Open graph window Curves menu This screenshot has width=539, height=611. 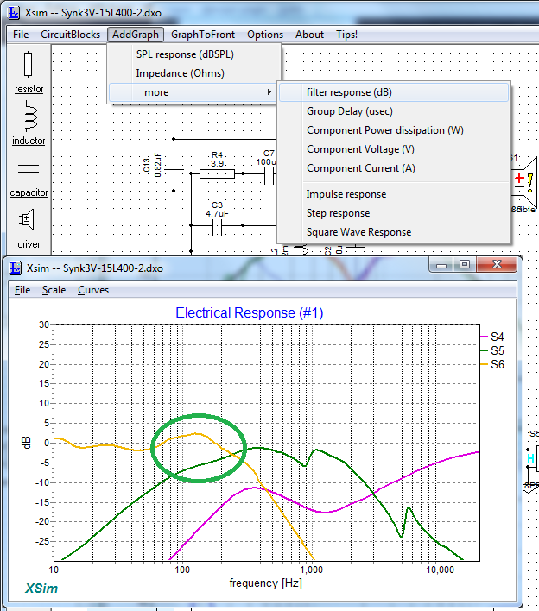pyautogui.click(x=93, y=290)
